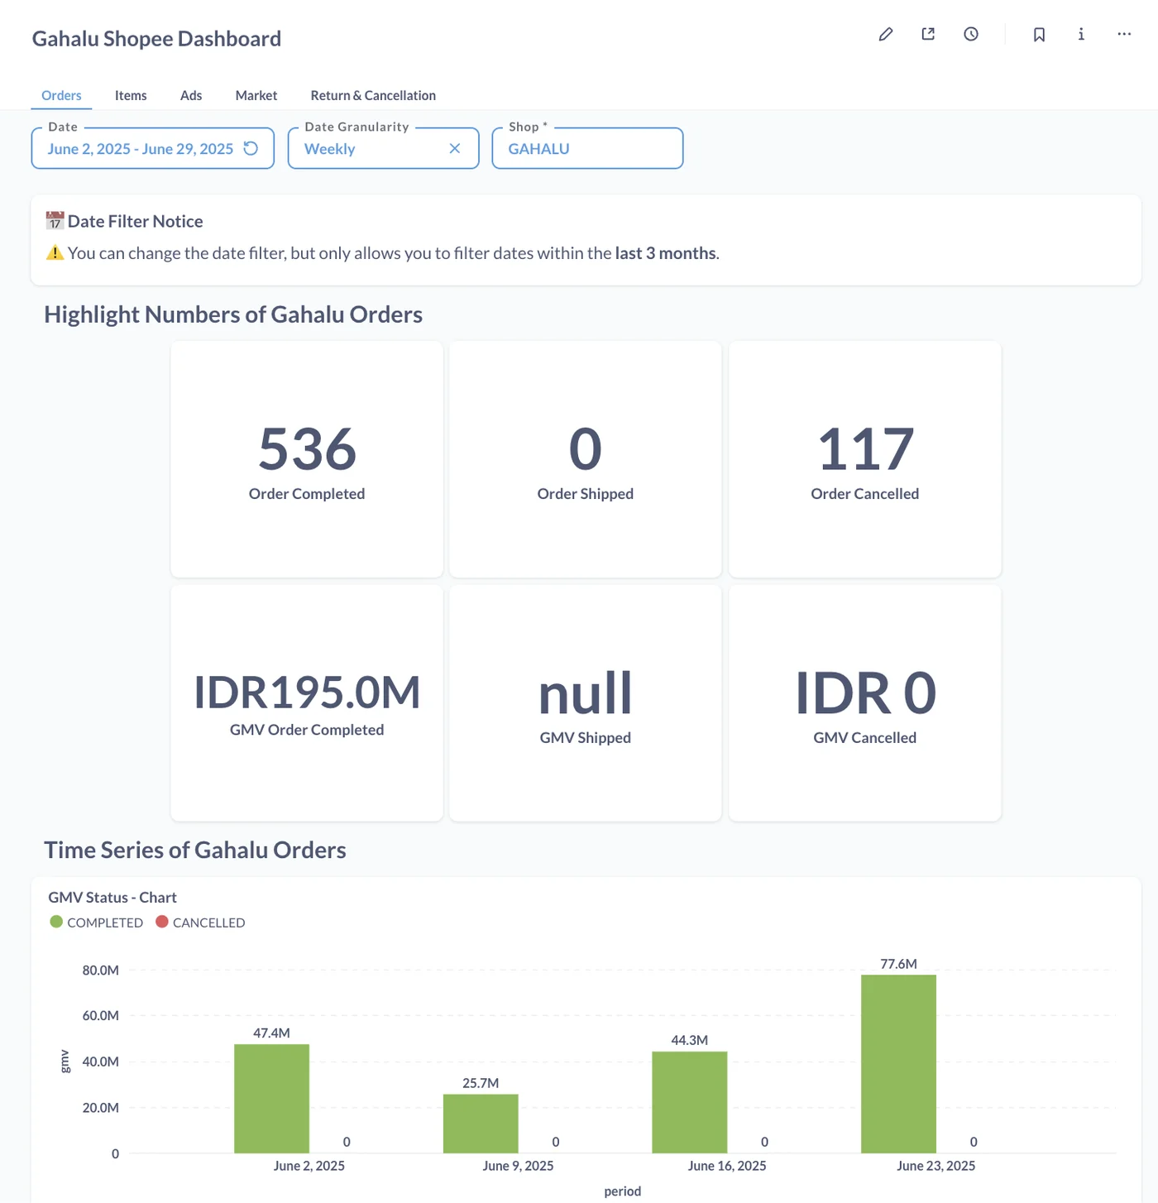1158x1203 pixels.
Task: Click the 25.7M bar value label
Action: [x=481, y=1083]
